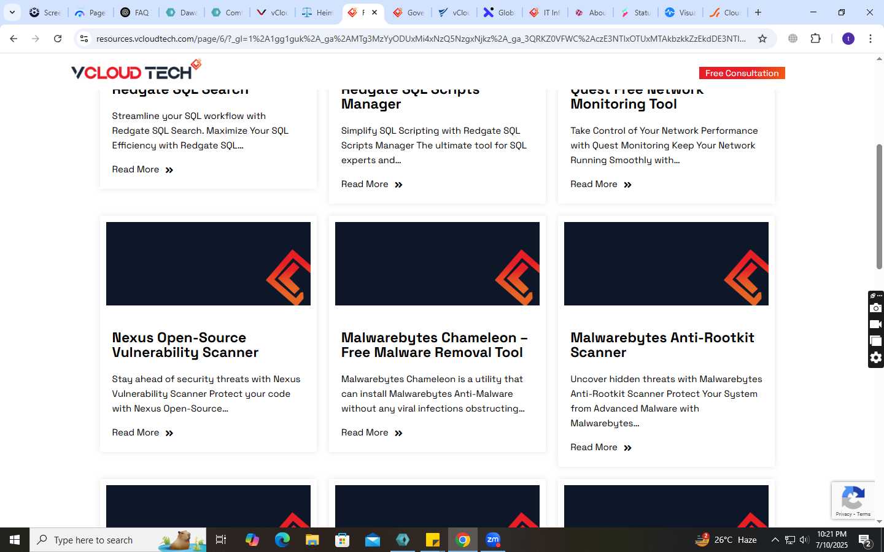Switch to the Visu tab

(681, 12)
